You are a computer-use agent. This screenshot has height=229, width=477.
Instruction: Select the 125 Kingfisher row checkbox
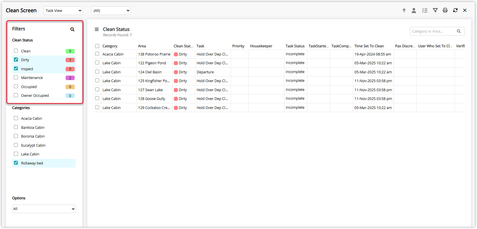click(97, 80)
